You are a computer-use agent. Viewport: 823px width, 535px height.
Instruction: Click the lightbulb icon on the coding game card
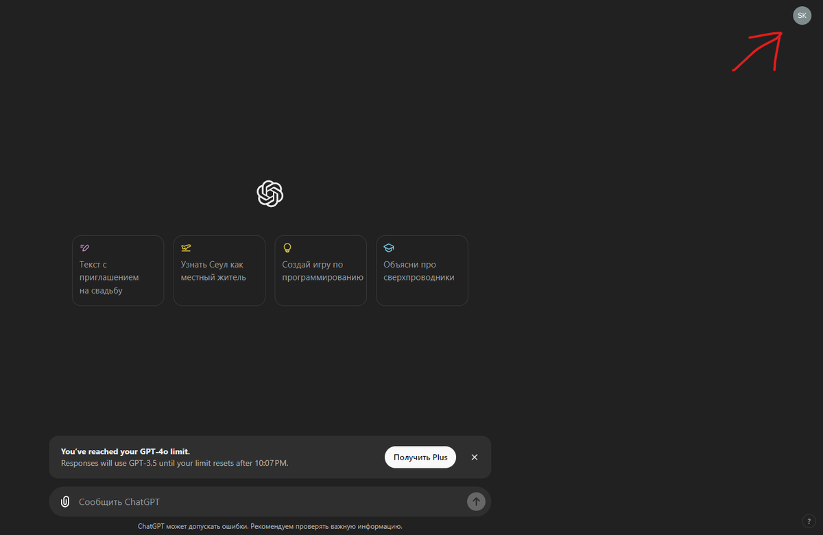(287, 248)
